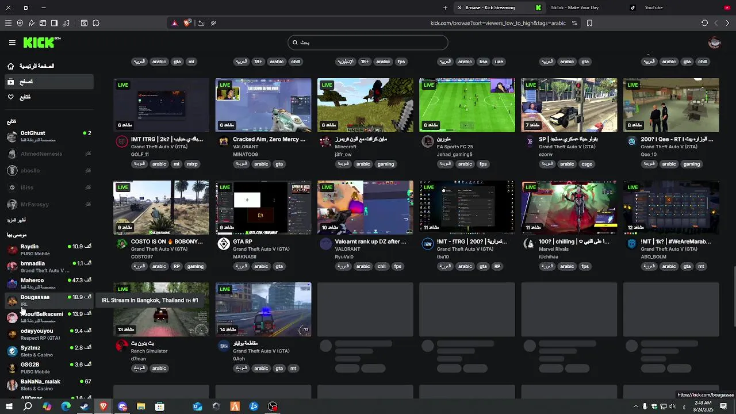Toggle the browser sidebar panel icon
The image size is (736, 414).
pos(54,23)
